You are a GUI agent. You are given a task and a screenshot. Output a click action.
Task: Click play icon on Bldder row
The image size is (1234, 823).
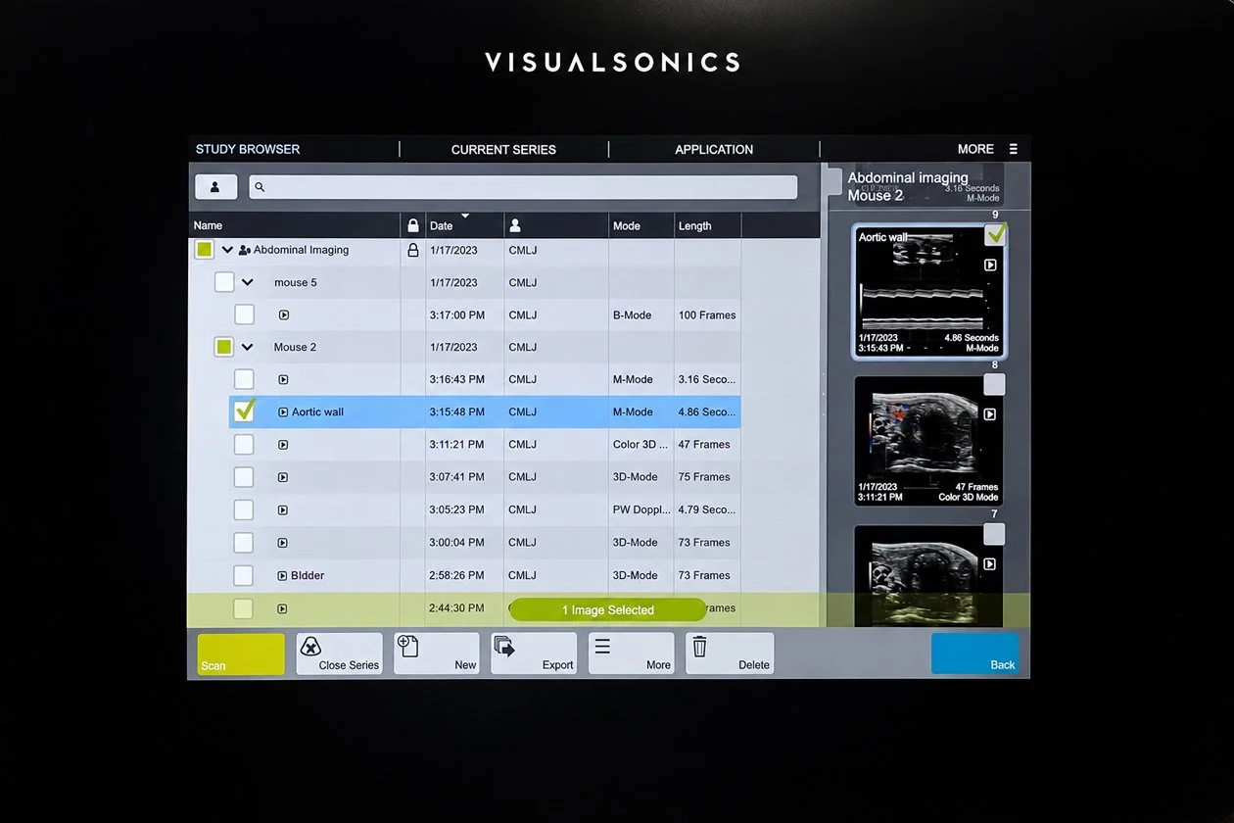(282, 576)
